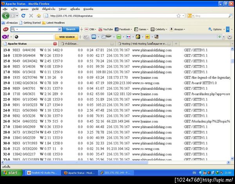Open Yahoo toolbar settings gear
Image resolution: width=235 pixels, height=184 pixels.
[230, 37]
